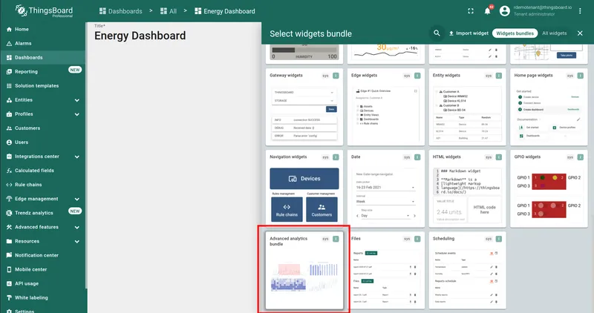Open the HTML widgets bundle

tap(467, 189)
